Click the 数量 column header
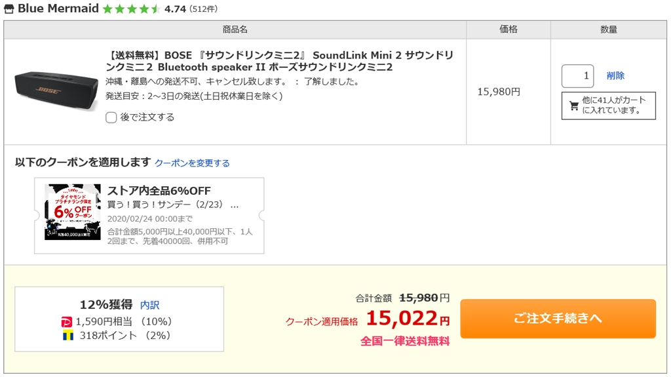The height and width of the screenshot is (377, 671). pos(609,30)
